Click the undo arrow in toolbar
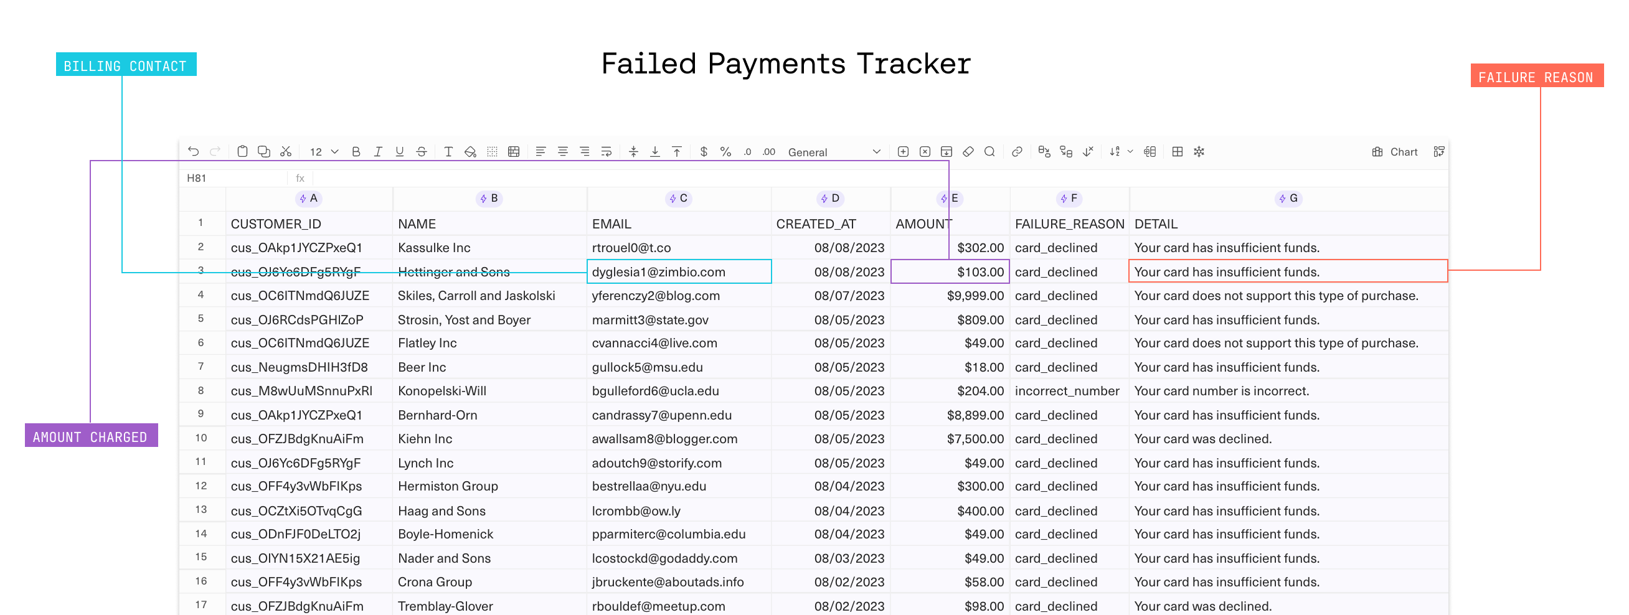Screen dimensions: 1629x615 [194, 152]
